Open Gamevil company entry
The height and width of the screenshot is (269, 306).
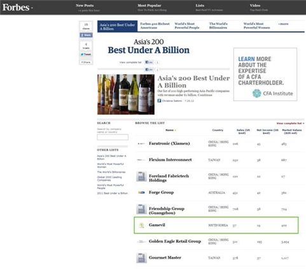(x=157, y=225)
